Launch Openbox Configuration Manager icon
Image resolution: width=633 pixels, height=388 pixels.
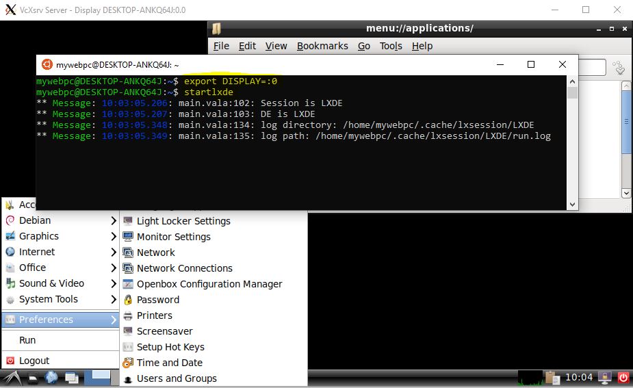pos(128,284)
